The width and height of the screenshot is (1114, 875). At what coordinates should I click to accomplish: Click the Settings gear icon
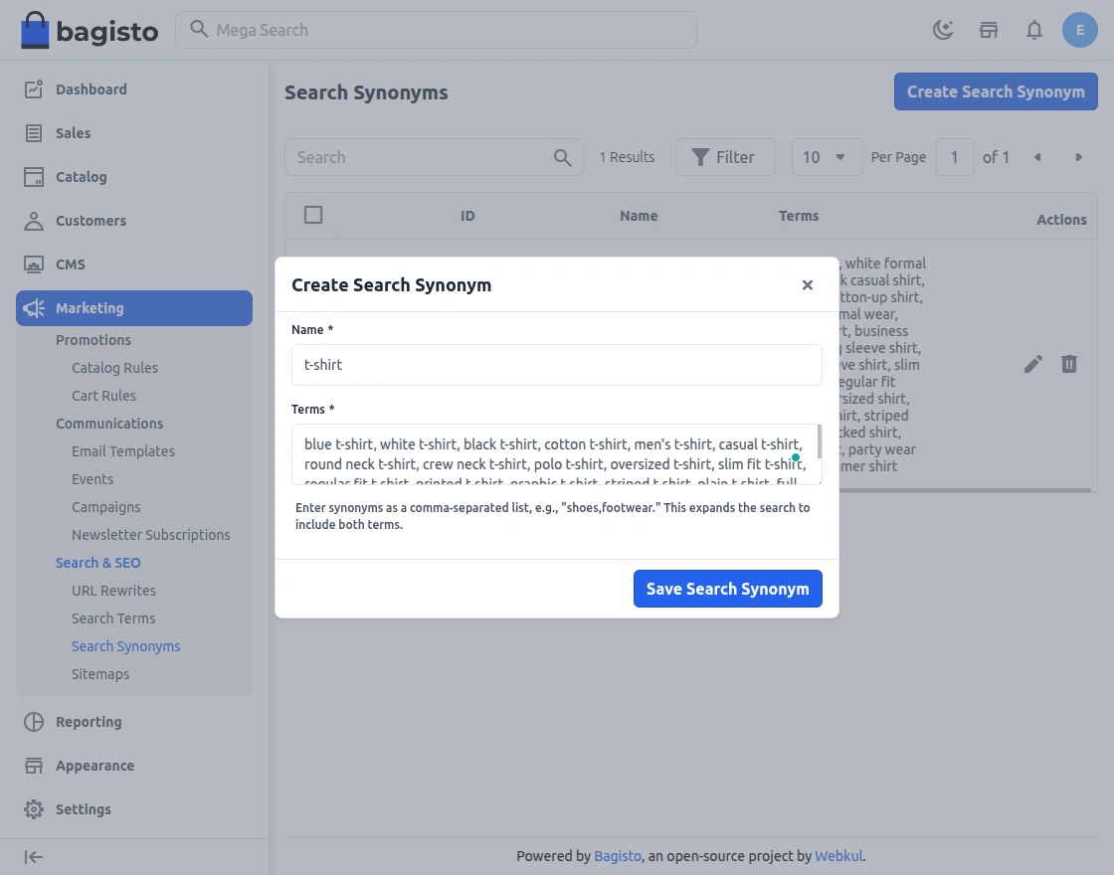click(x=34, y=809)
